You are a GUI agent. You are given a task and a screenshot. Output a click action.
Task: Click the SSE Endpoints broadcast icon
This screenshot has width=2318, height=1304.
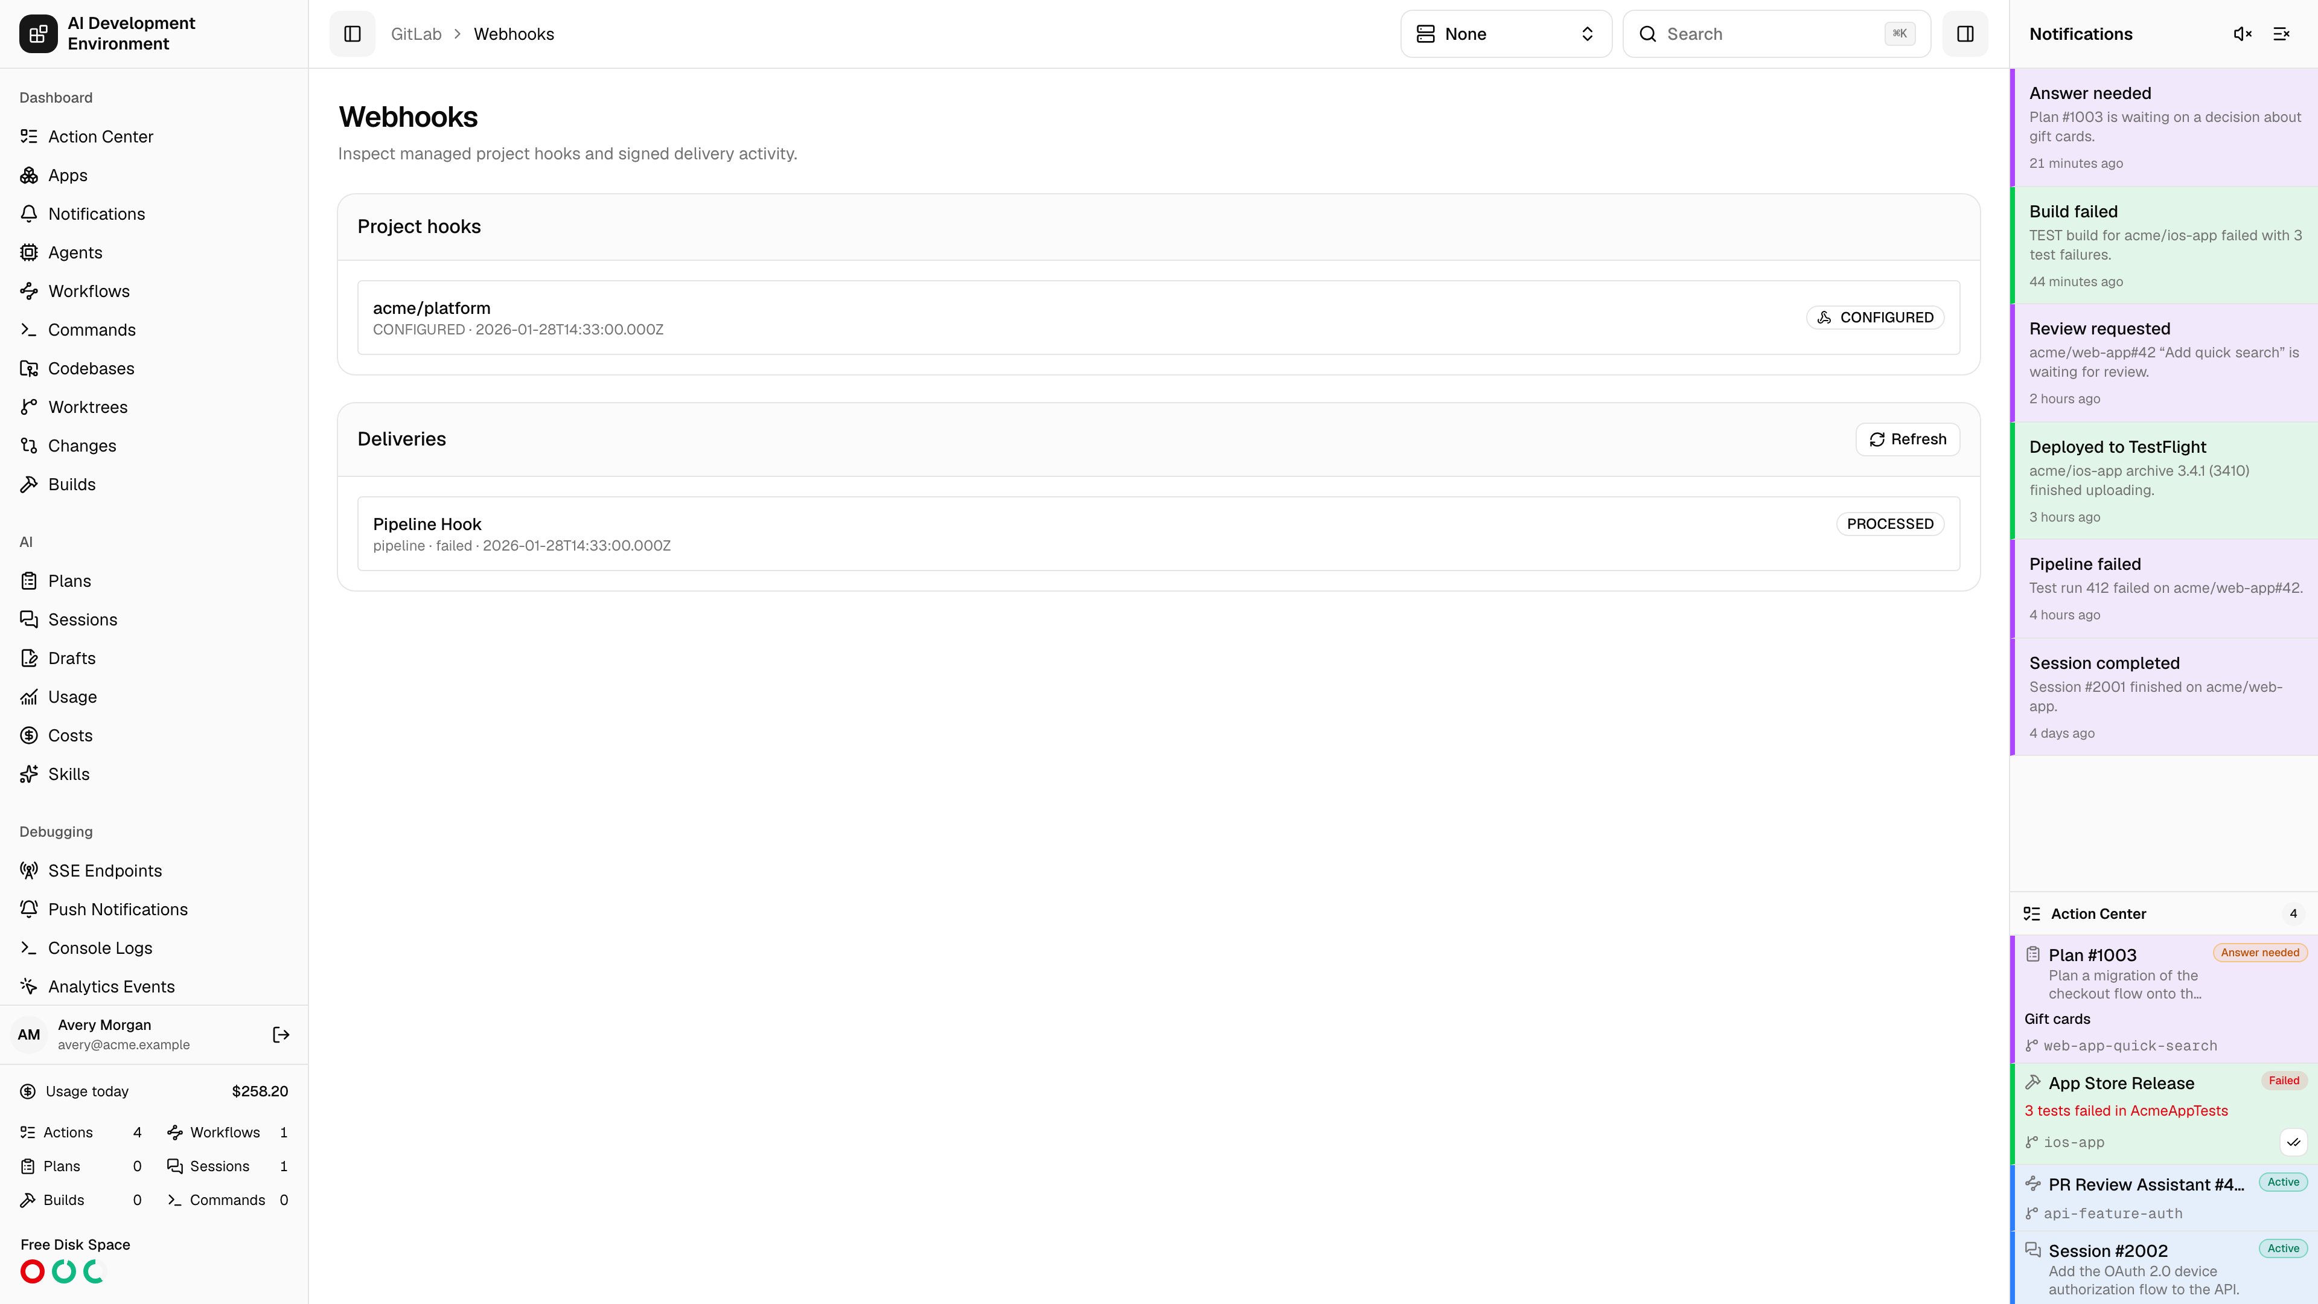click(29, 871)
